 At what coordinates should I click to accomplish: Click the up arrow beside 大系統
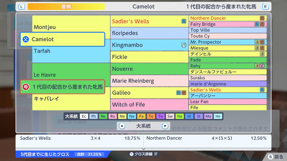pyautogui.click(x=122, y=126)
